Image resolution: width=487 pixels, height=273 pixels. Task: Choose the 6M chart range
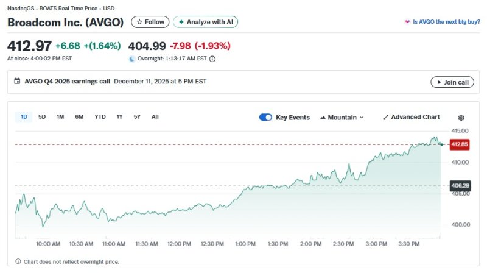[x=79, y=116]
